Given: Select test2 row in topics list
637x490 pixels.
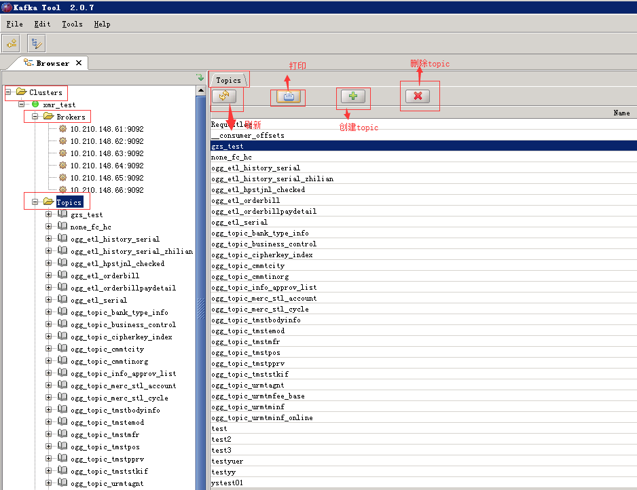Looking at the screenshot, I should pos(423,439).
